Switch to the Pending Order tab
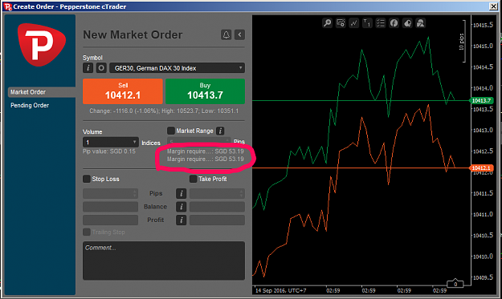 coord(30,105)
